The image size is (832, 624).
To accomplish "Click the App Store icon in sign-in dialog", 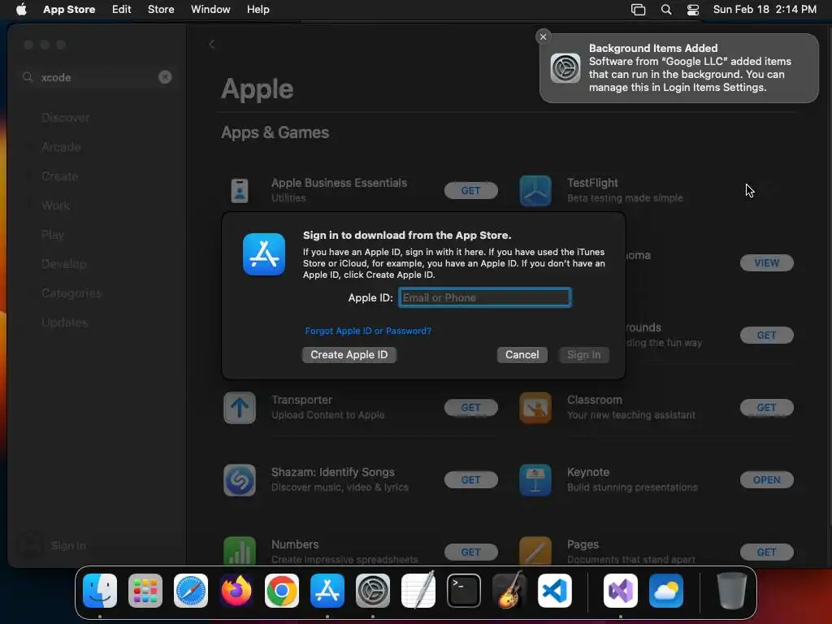I will tap(264, 254).
